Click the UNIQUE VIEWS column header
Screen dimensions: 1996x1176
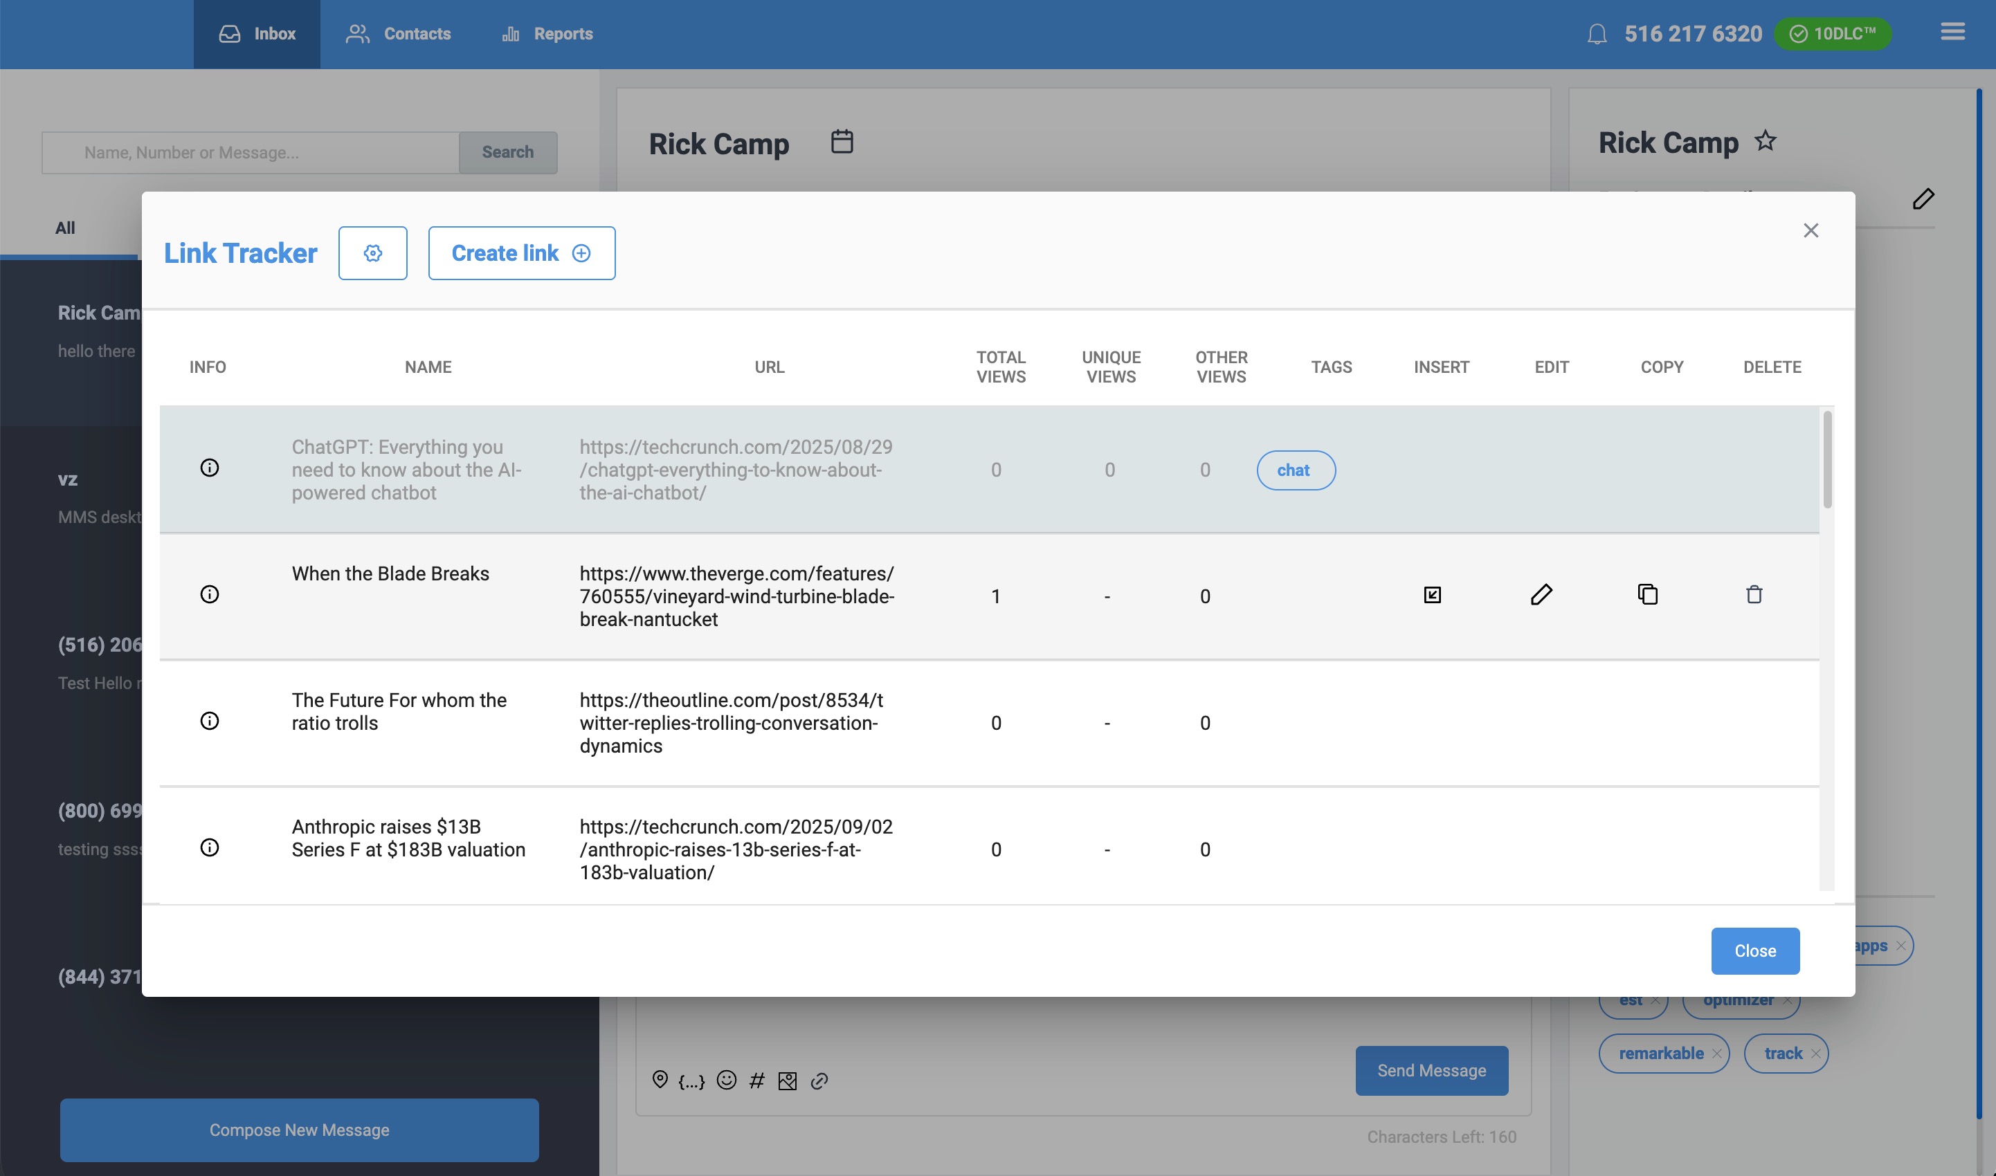click(x=1112, y=367)
